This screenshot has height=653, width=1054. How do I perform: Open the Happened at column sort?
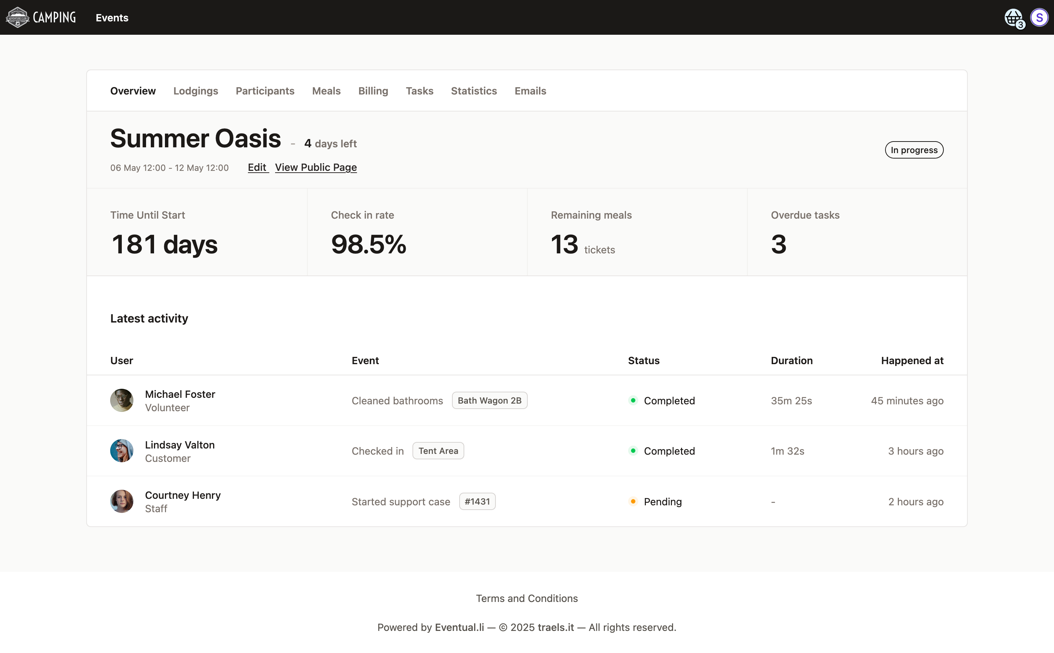tap(912, 361)
